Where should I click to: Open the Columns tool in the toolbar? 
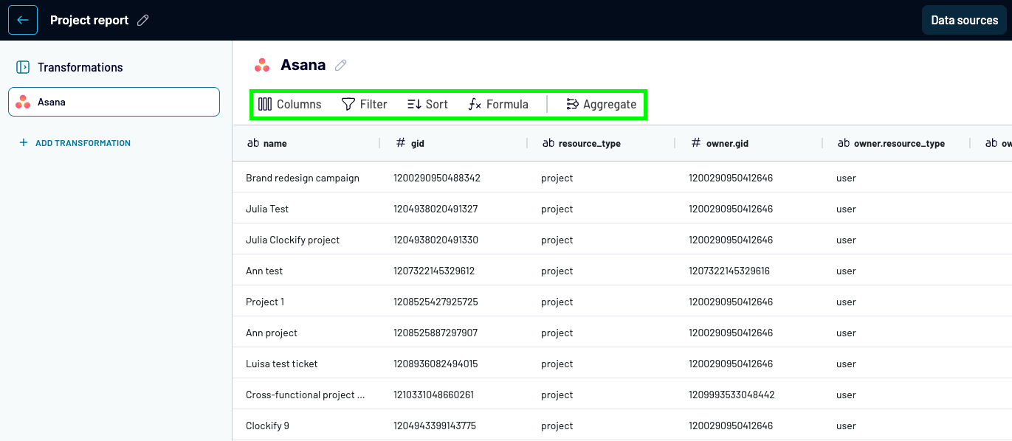pos(289,104)
